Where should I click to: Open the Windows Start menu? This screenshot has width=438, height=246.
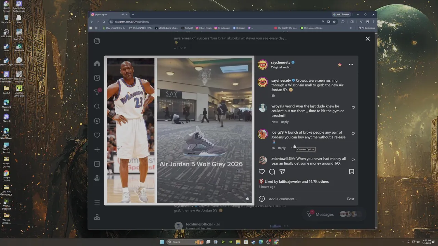click(162, 242)
